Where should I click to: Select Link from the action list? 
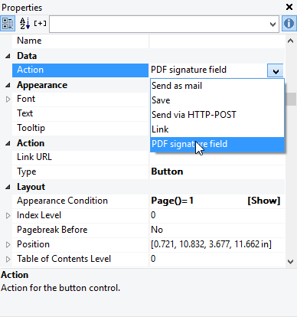[x=217, y=129]
